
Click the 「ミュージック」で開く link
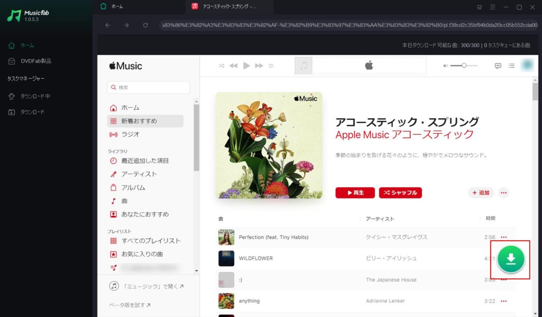[x=146, y=286]
